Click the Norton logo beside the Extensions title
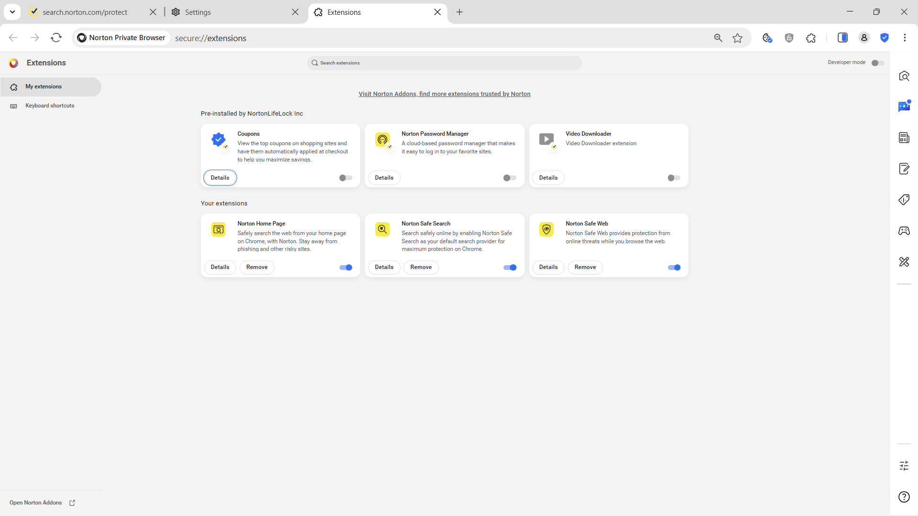This screenshot has width=918, height=516. tap(13, 63)
